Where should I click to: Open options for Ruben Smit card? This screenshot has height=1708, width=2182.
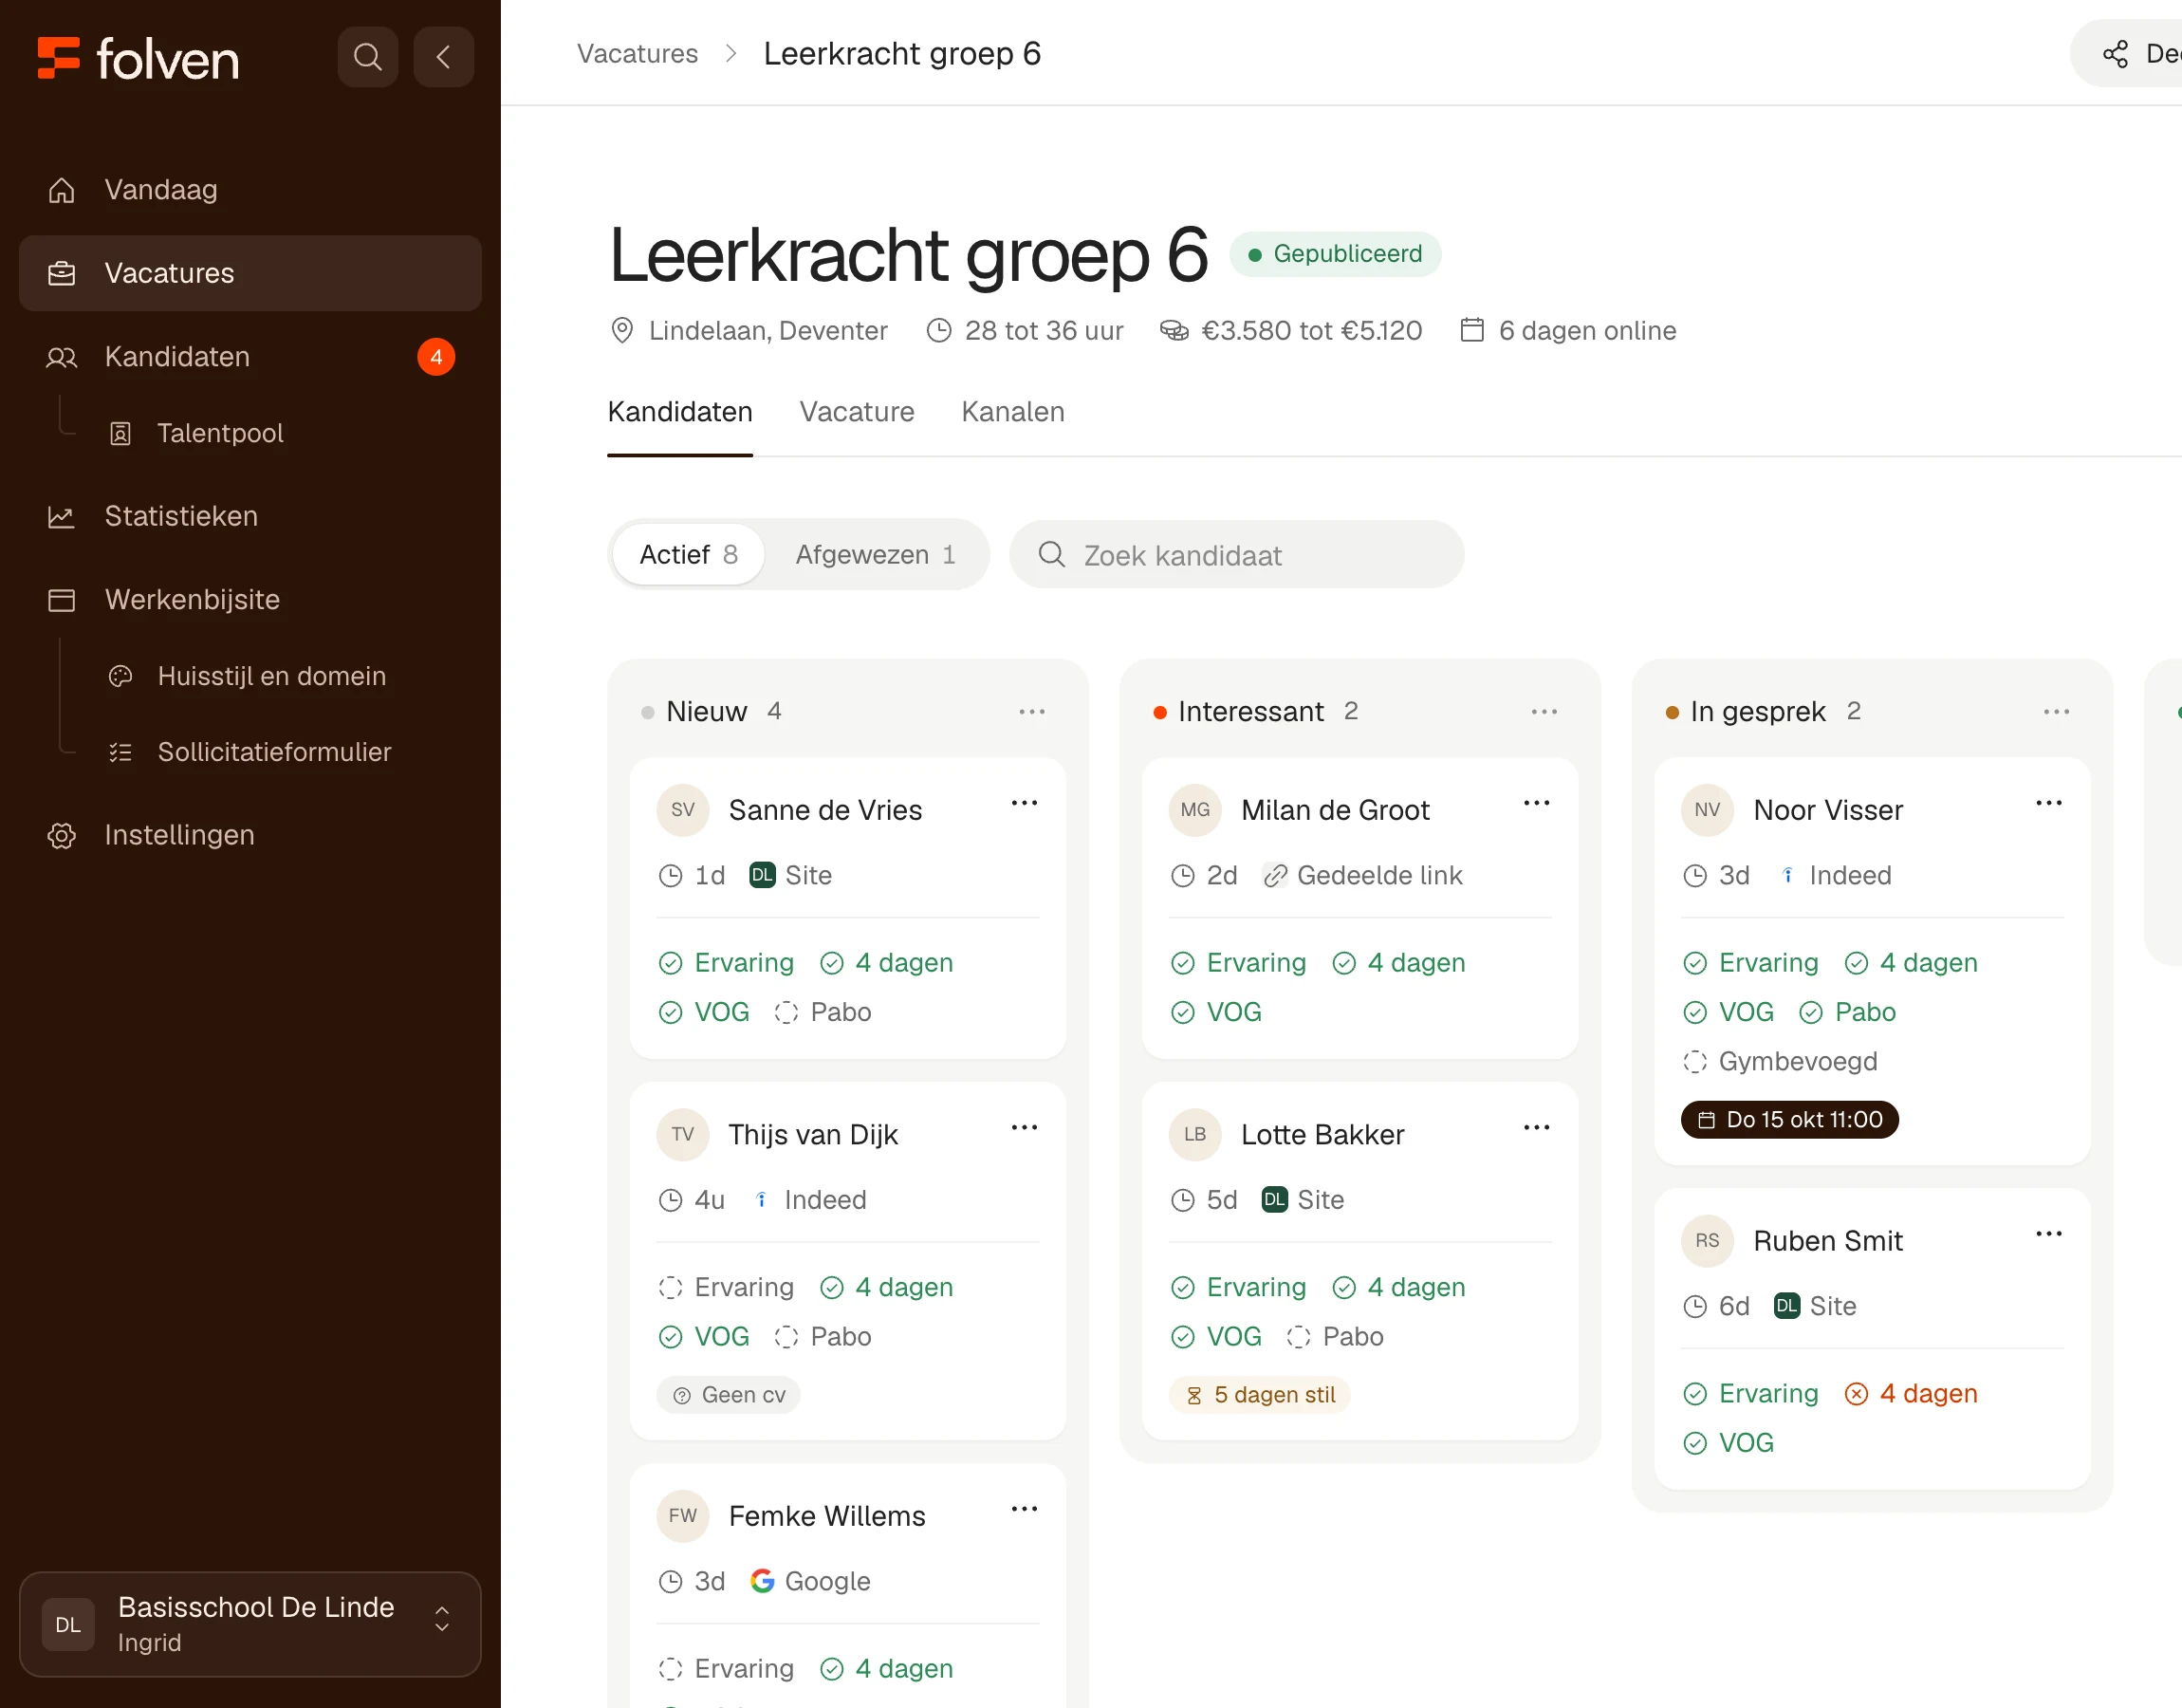[2049, 1234]
